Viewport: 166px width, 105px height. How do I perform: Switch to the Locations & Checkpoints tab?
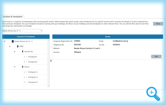[x=12, y=17]
